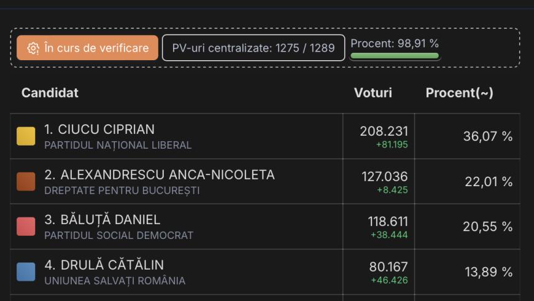
Task: Click the Partidul Național Liberal party label
Action: (x=118, y=146)
